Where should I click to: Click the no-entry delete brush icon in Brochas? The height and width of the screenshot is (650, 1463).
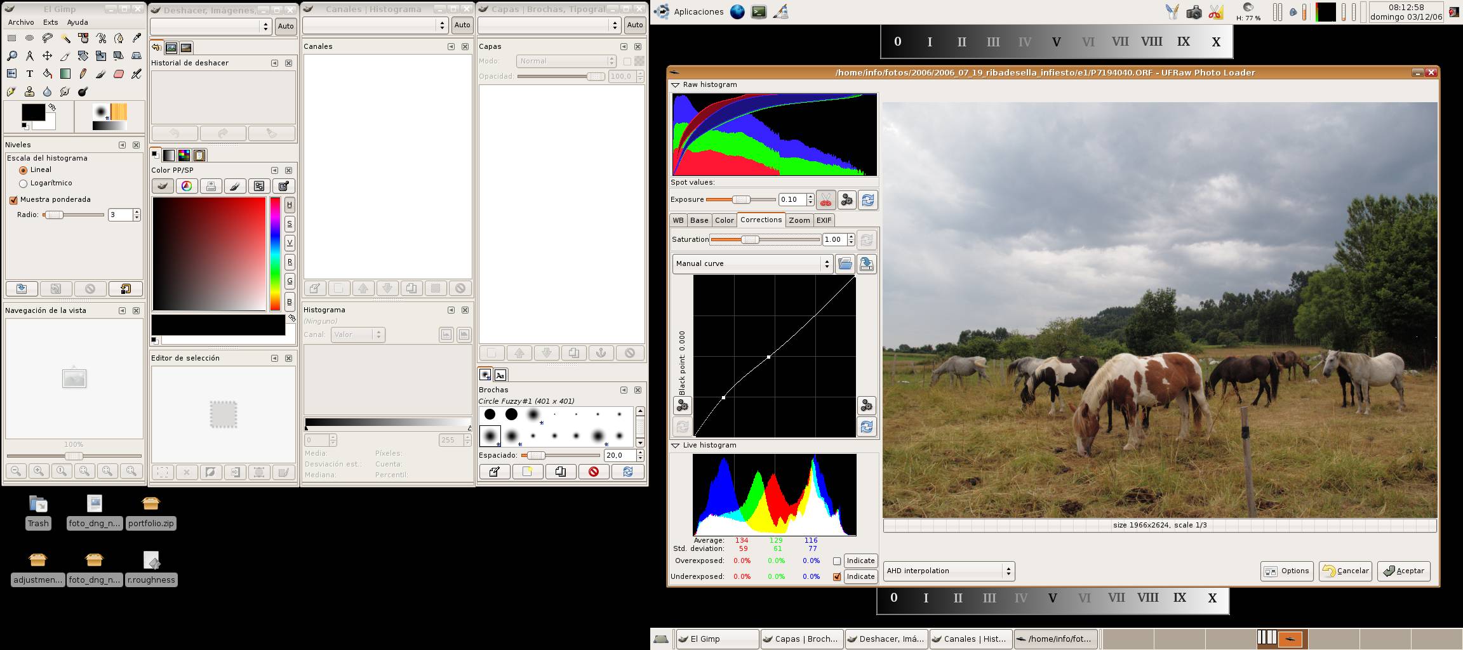pyautogui.click(x=594, y=472)
